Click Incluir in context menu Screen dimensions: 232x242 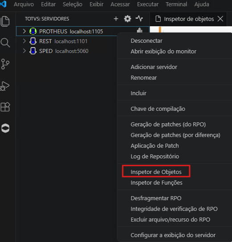coord(138,93)
